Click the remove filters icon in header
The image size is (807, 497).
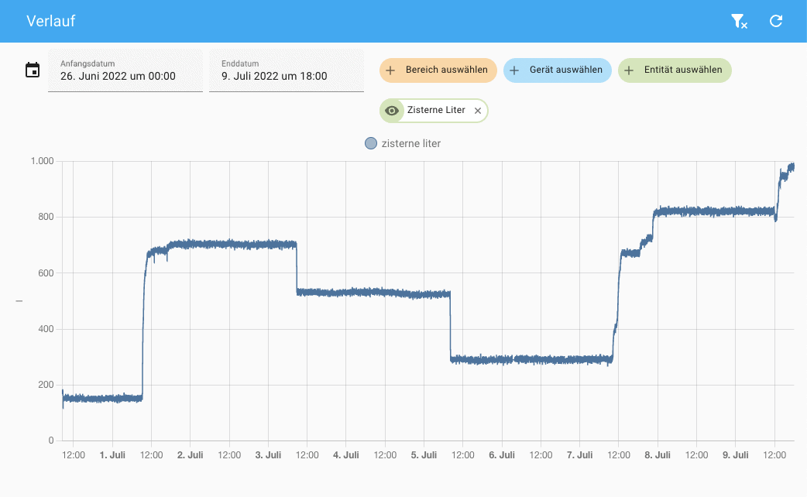(x=739, y=22)
